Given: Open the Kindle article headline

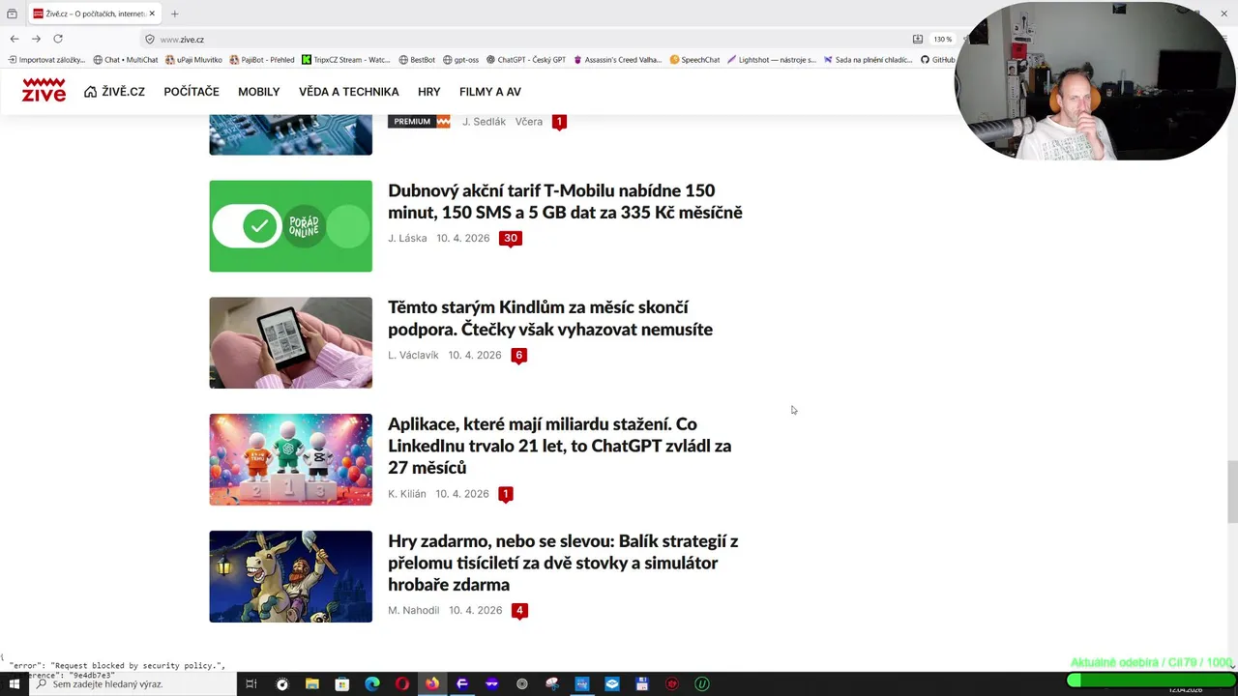Looking at the screenshot, I should tap(550, 318).
